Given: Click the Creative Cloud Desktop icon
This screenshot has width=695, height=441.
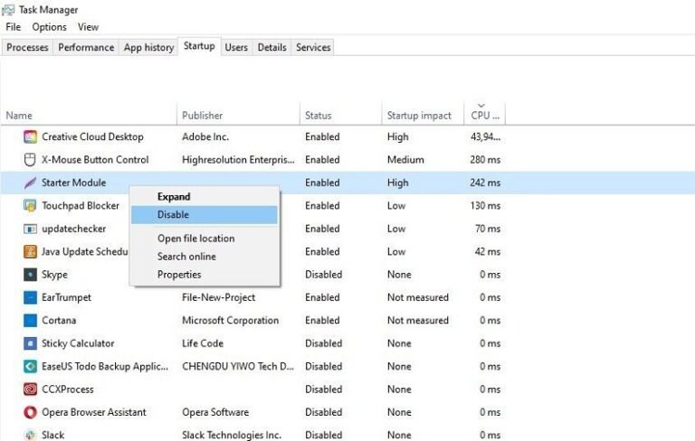Looking at the screenshot, I should coord(30,137).
